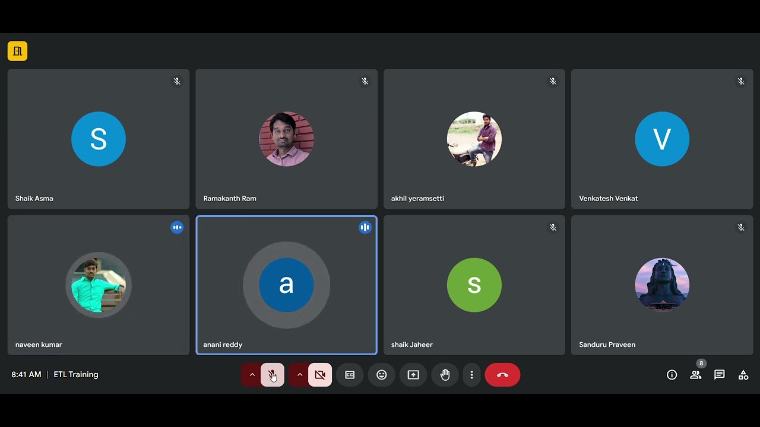Click muted mic icon on Shaik Asma tile
Screen dimensions: 760x427
[177, 81]
